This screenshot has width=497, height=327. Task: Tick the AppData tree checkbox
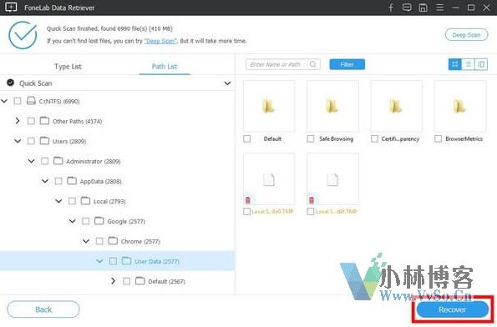pos(58,181)
